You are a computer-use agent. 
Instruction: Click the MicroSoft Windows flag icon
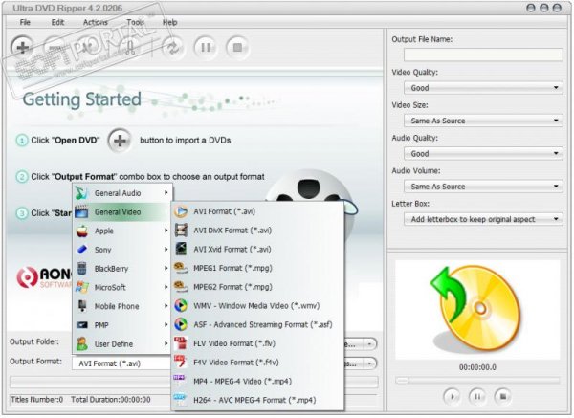tap(82, 287)
